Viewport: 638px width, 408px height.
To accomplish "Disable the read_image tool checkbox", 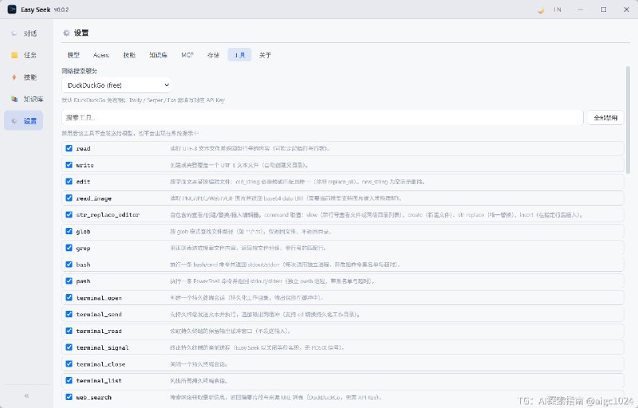I will (x=69, y=198).
